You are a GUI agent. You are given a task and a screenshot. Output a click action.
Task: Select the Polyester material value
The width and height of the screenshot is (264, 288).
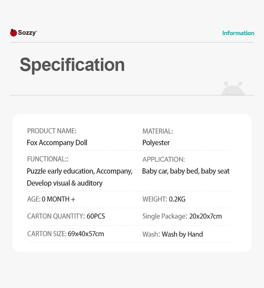[x=156, y=143]
